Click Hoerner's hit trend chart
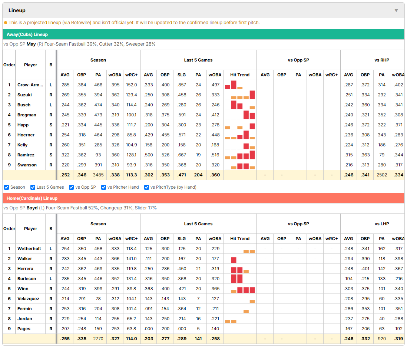407x348 pixels. coord(240,135)
